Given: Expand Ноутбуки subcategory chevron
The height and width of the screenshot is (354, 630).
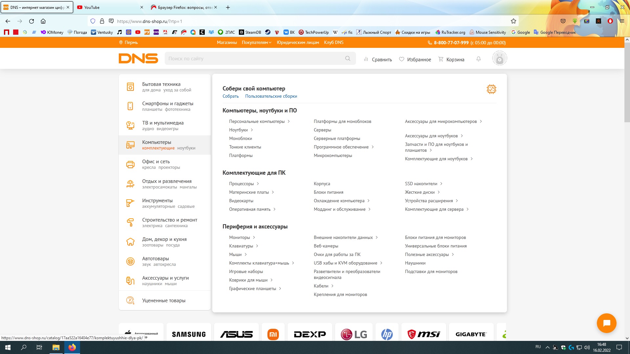Looking at the screenshot, I should (252, 130).
